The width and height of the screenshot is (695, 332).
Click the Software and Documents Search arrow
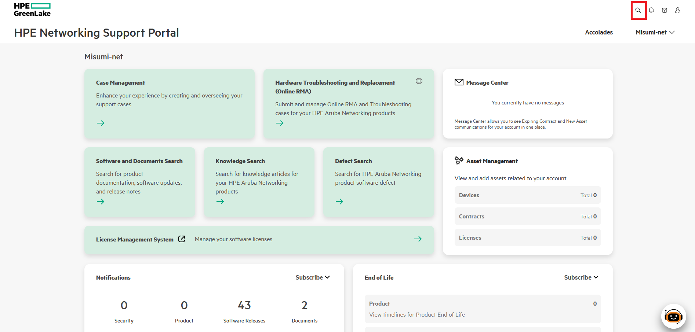pos(101,202)
